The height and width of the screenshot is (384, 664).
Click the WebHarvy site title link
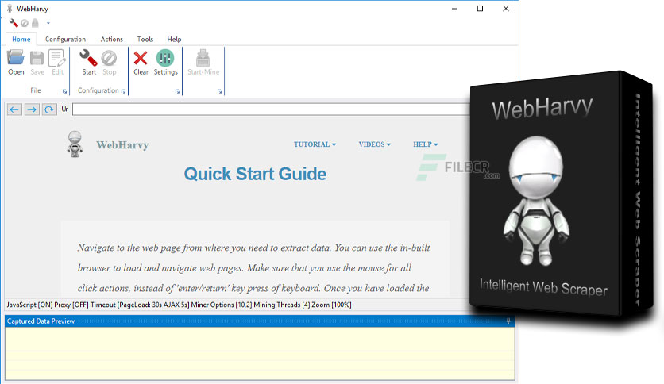click(122, 145)
